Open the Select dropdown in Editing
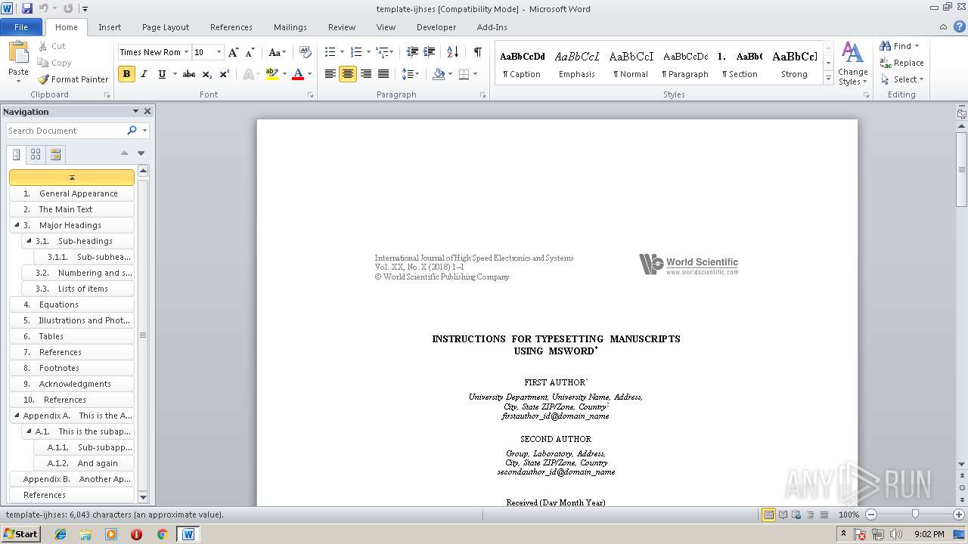 click(902, 79)
